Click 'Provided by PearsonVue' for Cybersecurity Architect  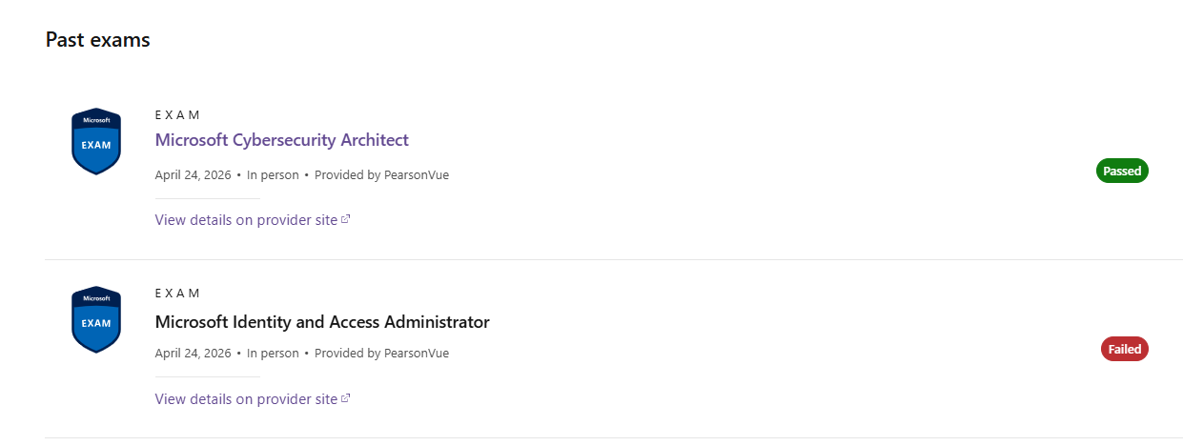coord(381,174)
